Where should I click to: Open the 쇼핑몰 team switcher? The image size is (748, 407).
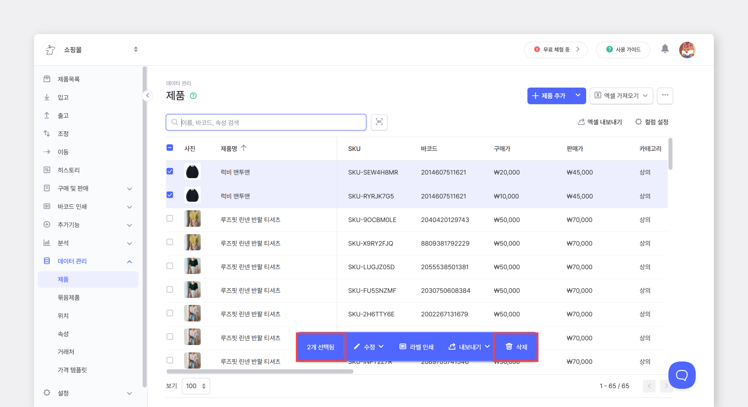pos(91,50)
